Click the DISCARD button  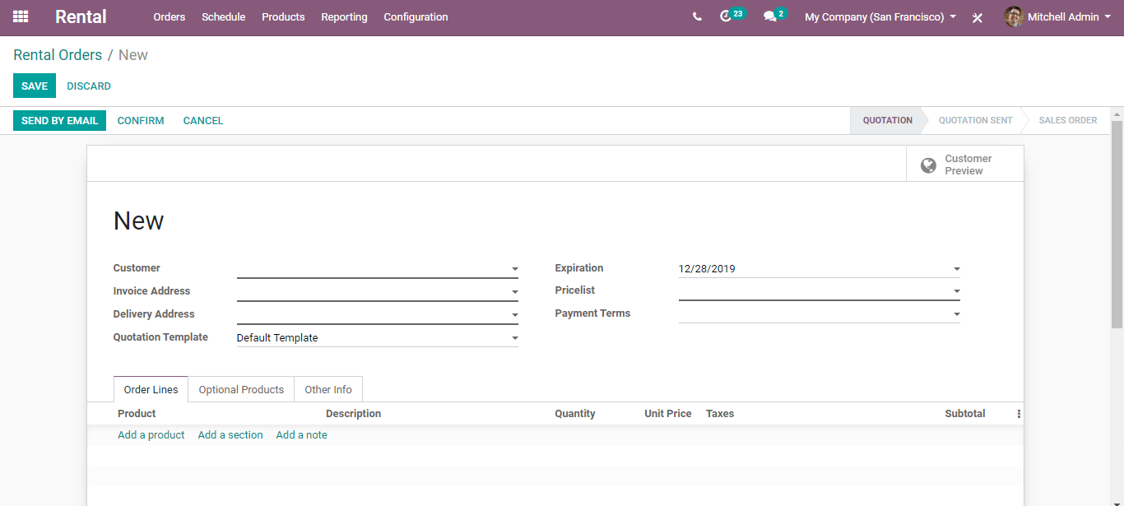[89, 86]
